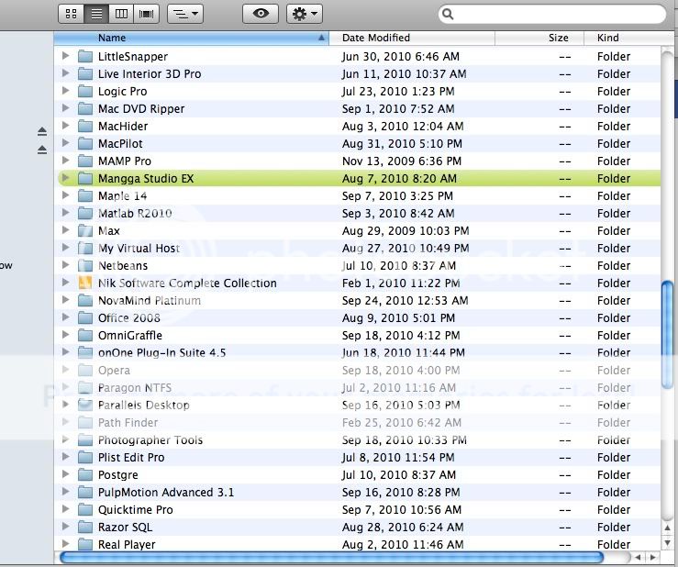Select the Paragon NTFS folder icon
The width and height of the screenshot is (678, 567).
(x=85, y=387)
